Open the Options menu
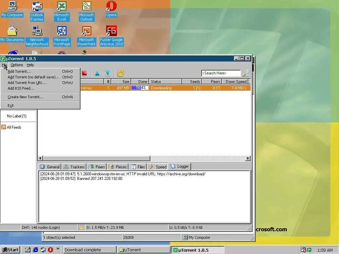This screenshot has height=254, width=339. [x=17, y=65]
